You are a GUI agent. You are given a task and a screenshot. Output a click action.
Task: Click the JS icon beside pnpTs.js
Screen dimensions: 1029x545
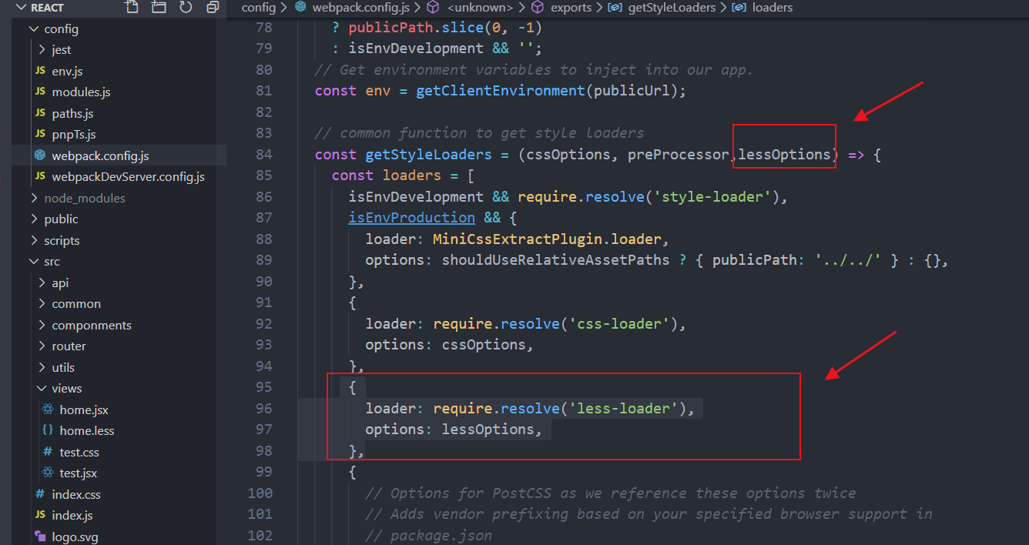tap(40, 134)
